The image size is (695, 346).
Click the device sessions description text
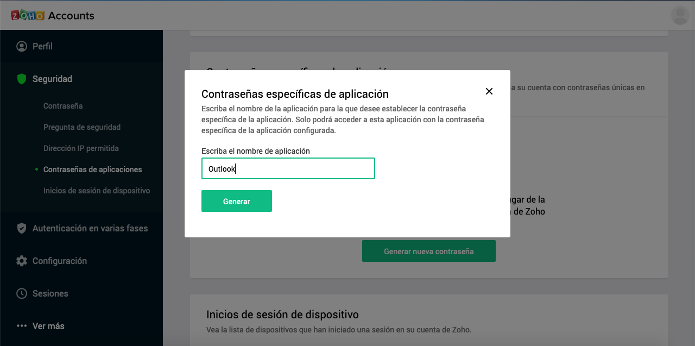click(339, 330)
